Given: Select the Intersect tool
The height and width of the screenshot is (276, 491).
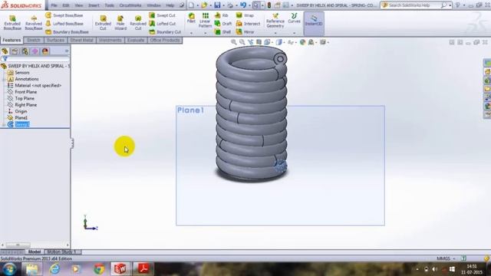Looking at the screenshot, I should pos(248,24).
